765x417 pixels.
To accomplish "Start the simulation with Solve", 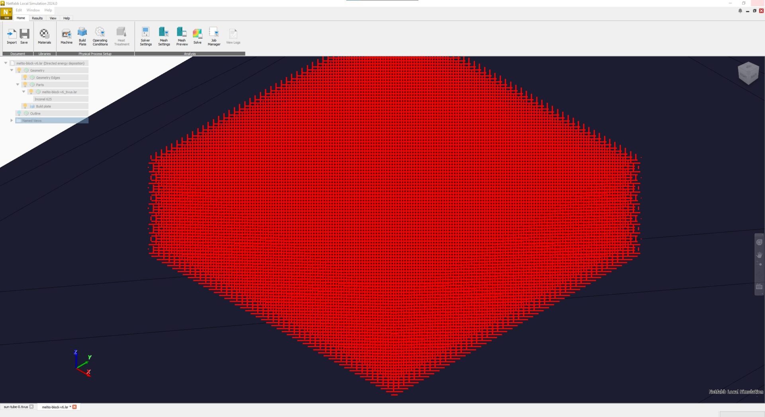I will click(198, 35).
